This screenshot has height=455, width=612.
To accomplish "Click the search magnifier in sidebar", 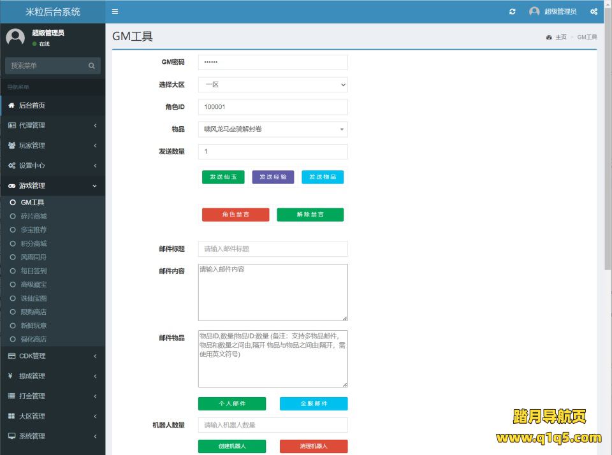I will (x=92, y=66).
